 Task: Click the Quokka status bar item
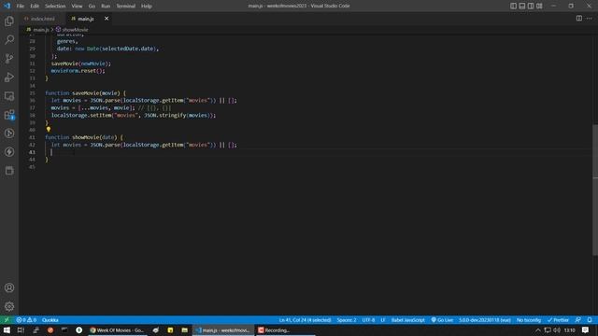coord(50,320)
